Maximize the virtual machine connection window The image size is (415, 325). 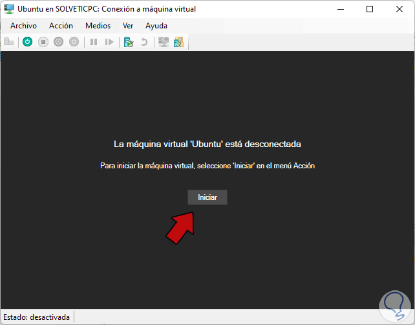click(370, 9)
